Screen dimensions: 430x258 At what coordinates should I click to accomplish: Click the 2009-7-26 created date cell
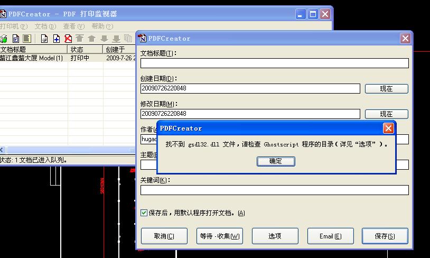[x=120, y=58]
